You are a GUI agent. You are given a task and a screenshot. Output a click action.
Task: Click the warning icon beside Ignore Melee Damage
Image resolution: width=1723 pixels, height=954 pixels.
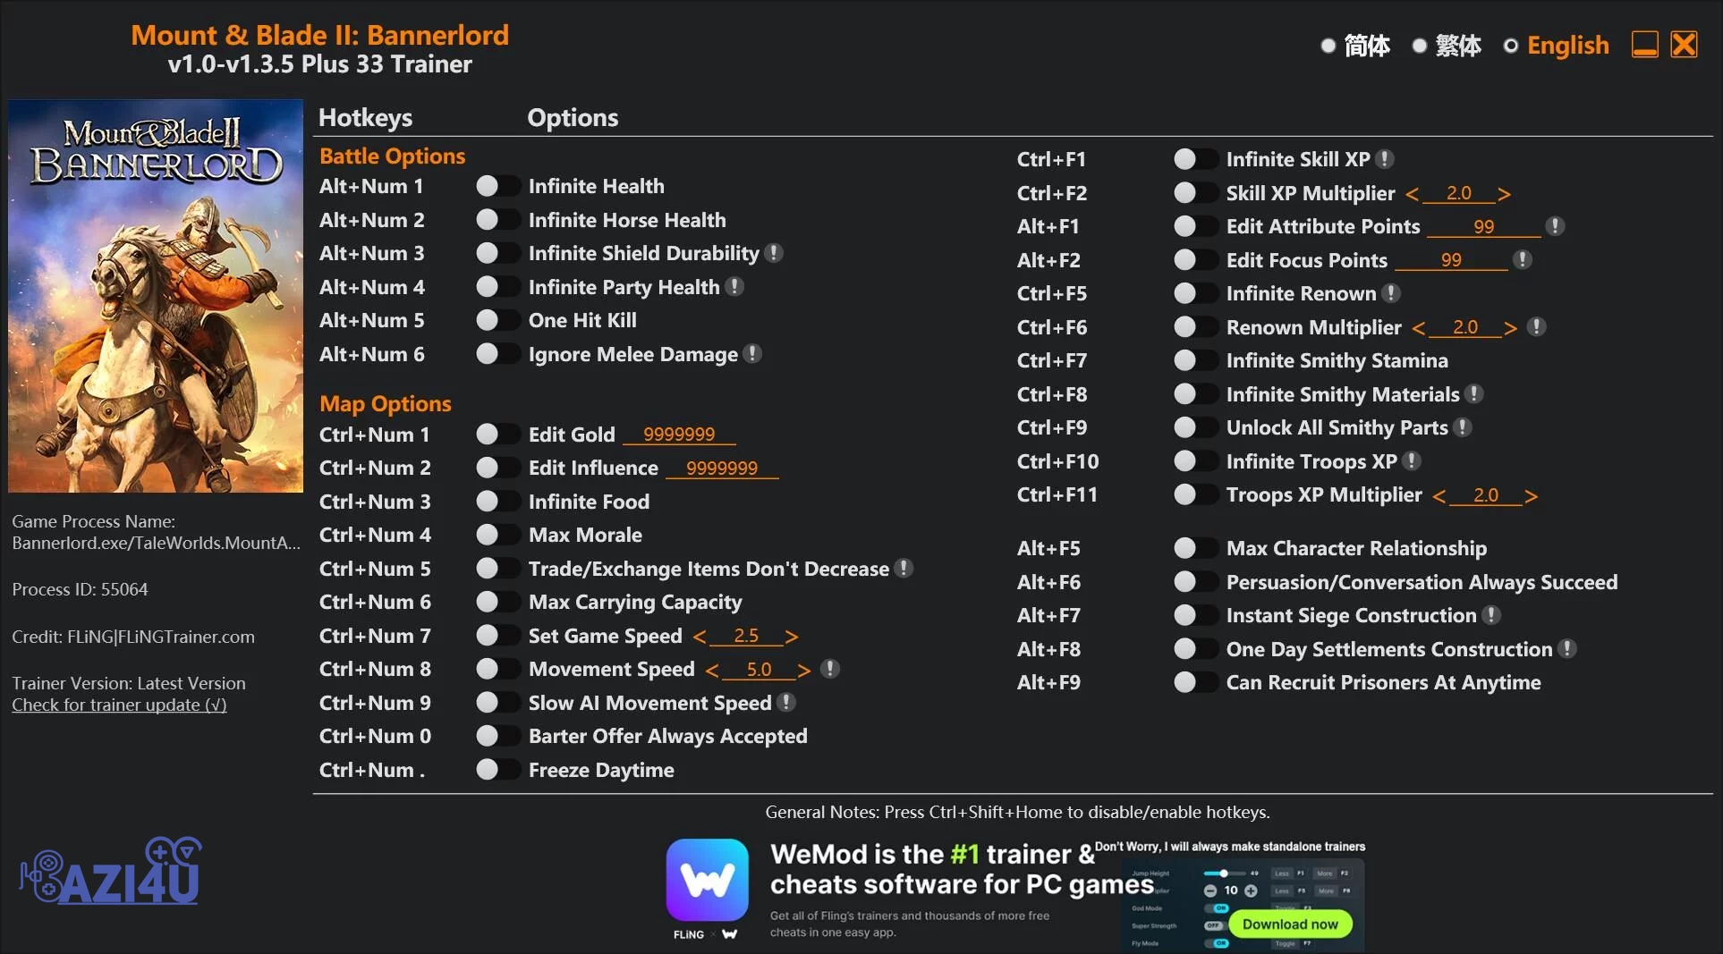click(x=753, y=354)
